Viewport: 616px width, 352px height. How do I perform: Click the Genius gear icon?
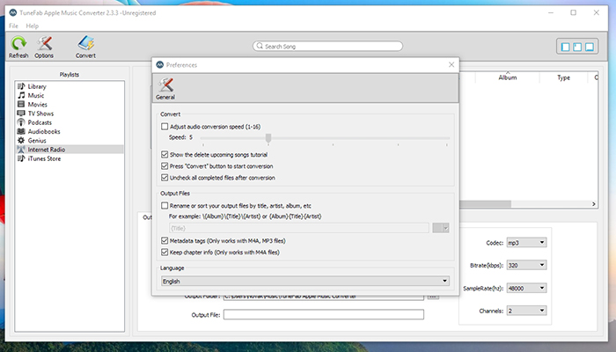coord(21,140)
